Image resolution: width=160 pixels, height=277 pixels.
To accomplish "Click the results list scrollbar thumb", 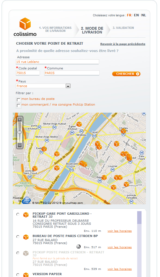I will (139, 217).
